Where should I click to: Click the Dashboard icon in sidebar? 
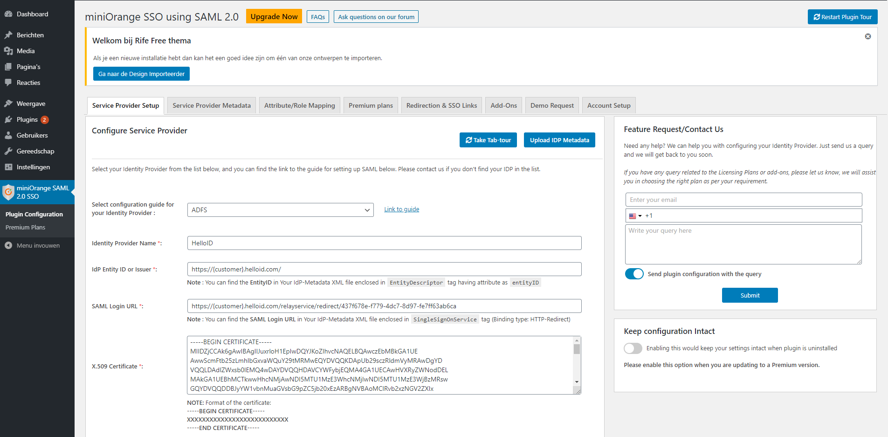[x=8, y=14]
